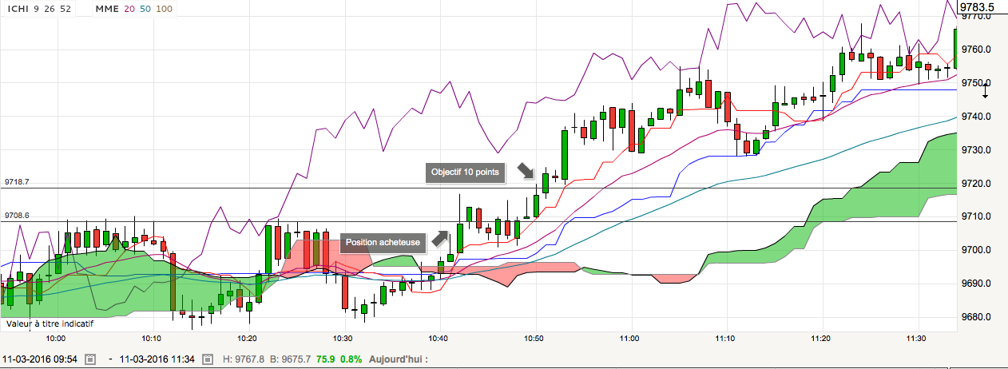Click the 10:00 time axis label
Viewport: 1008px width, 369px height.
[56, 339]
